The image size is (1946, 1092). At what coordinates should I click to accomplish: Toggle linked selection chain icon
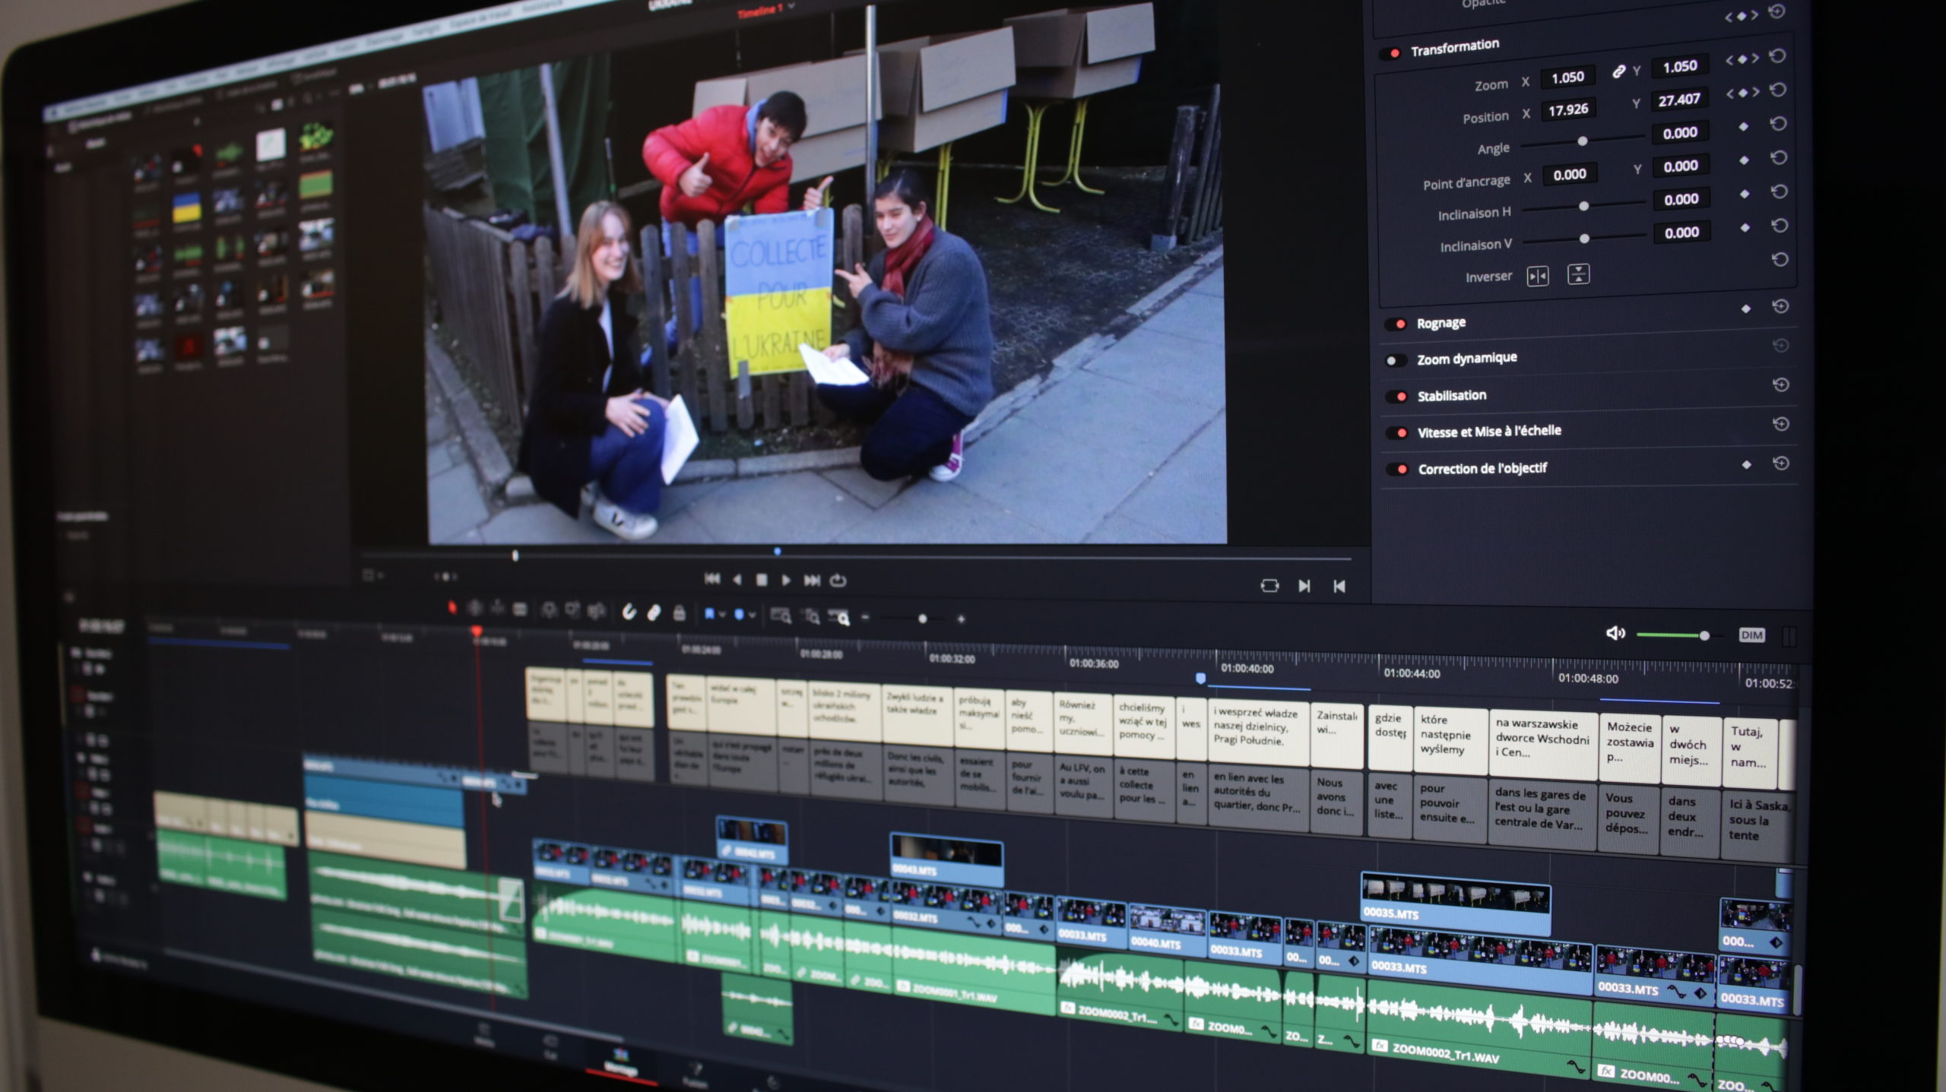(654, 612)
